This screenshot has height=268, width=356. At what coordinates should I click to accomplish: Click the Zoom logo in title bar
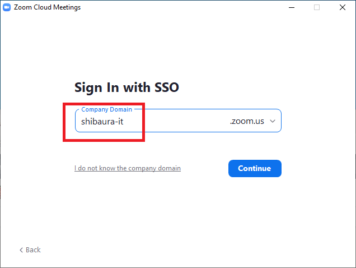[x=7, y=7]
